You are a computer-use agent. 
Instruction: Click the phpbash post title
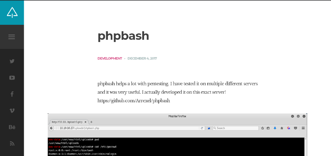pyautogui.click(x=123, y=36)
